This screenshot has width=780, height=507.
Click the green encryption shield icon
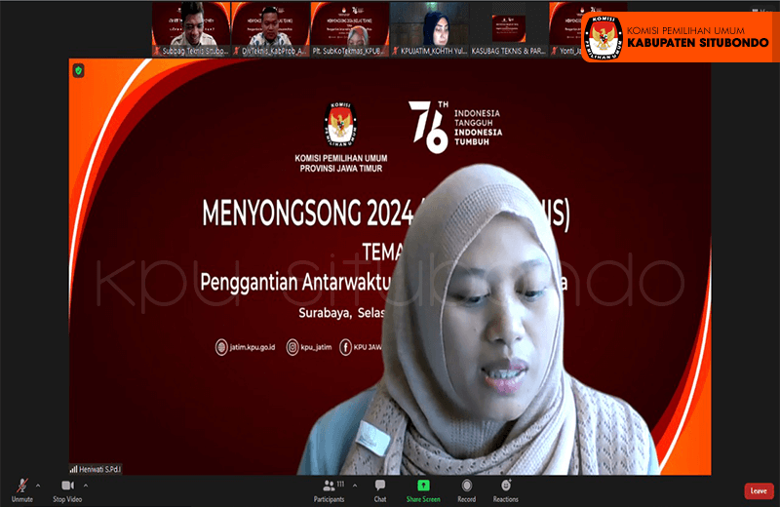click(79, 70)
